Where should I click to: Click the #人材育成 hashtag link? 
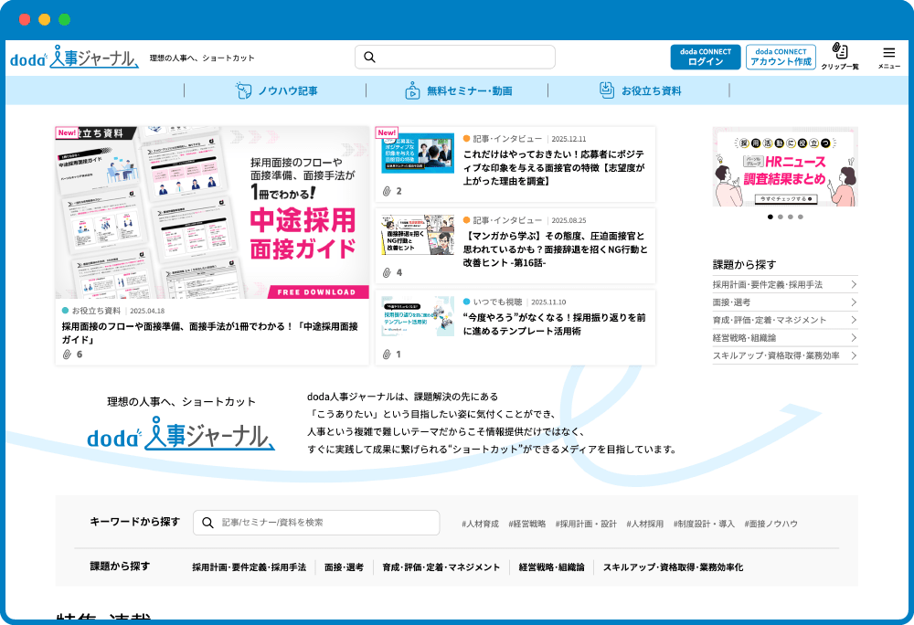click(x=480, y=524)
